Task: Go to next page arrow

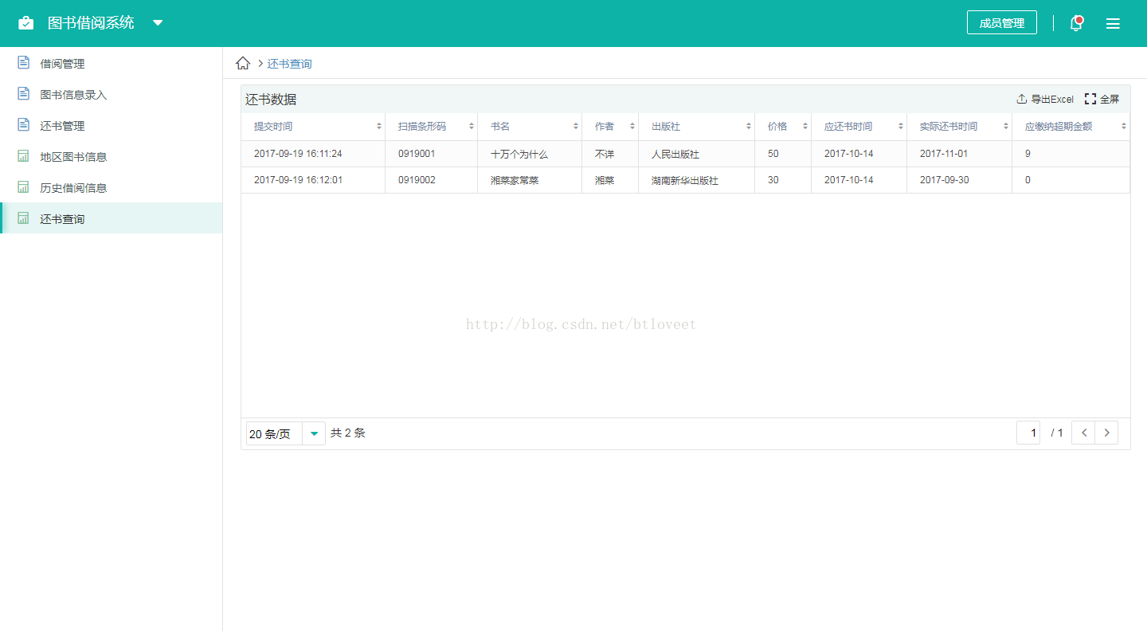Action: tap(1106, 433)
